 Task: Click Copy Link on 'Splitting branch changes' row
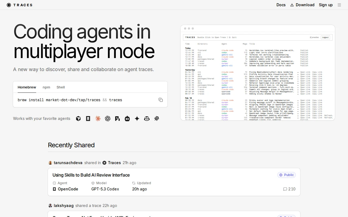click(317, 79)
